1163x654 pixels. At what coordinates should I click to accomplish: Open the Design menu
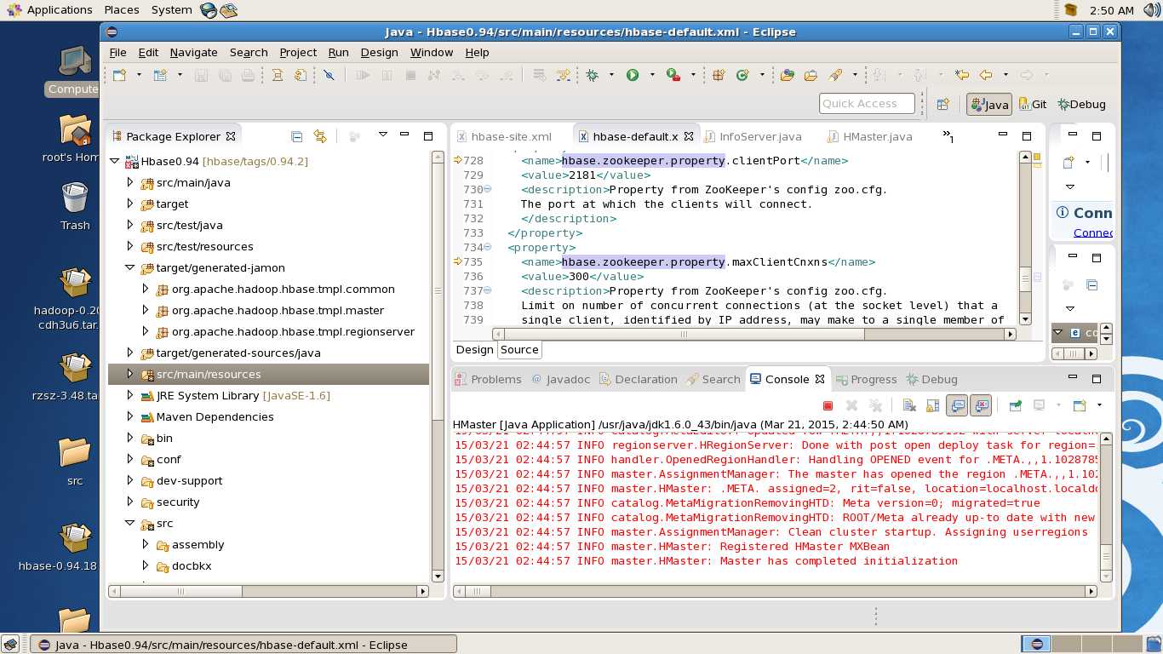379,52
